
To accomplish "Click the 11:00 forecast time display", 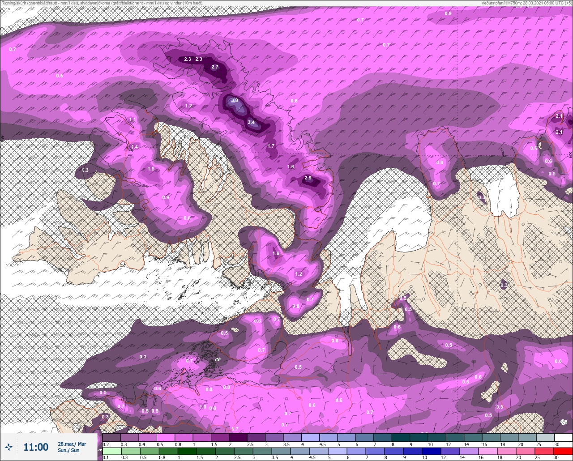I will pos(36,447).
